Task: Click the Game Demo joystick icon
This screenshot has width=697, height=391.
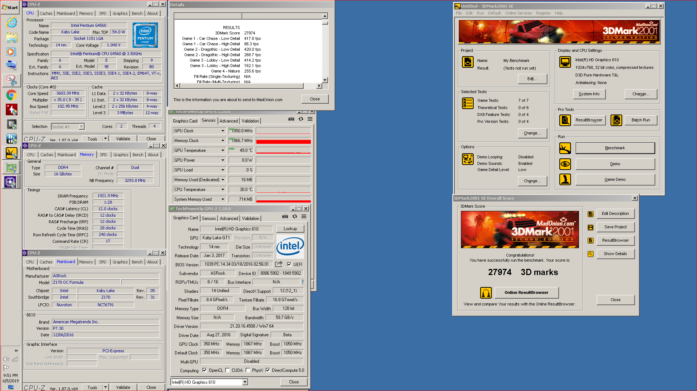Action: coord(565,179)
